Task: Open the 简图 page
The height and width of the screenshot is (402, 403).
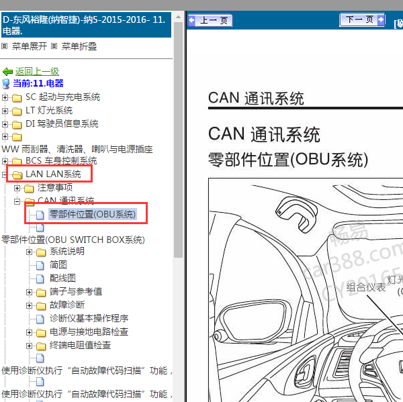Action: pyautogui.click(x=58, y=264)
